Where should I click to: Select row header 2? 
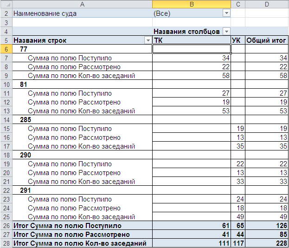tap(6, 13)
